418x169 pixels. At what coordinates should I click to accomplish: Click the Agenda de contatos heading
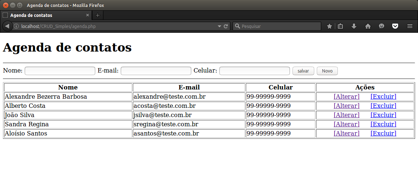click(67, 48)
